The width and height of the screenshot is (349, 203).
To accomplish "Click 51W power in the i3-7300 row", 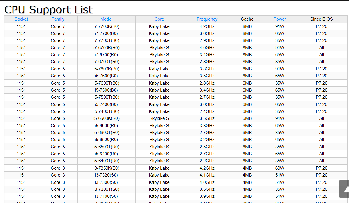I will 280,182.
